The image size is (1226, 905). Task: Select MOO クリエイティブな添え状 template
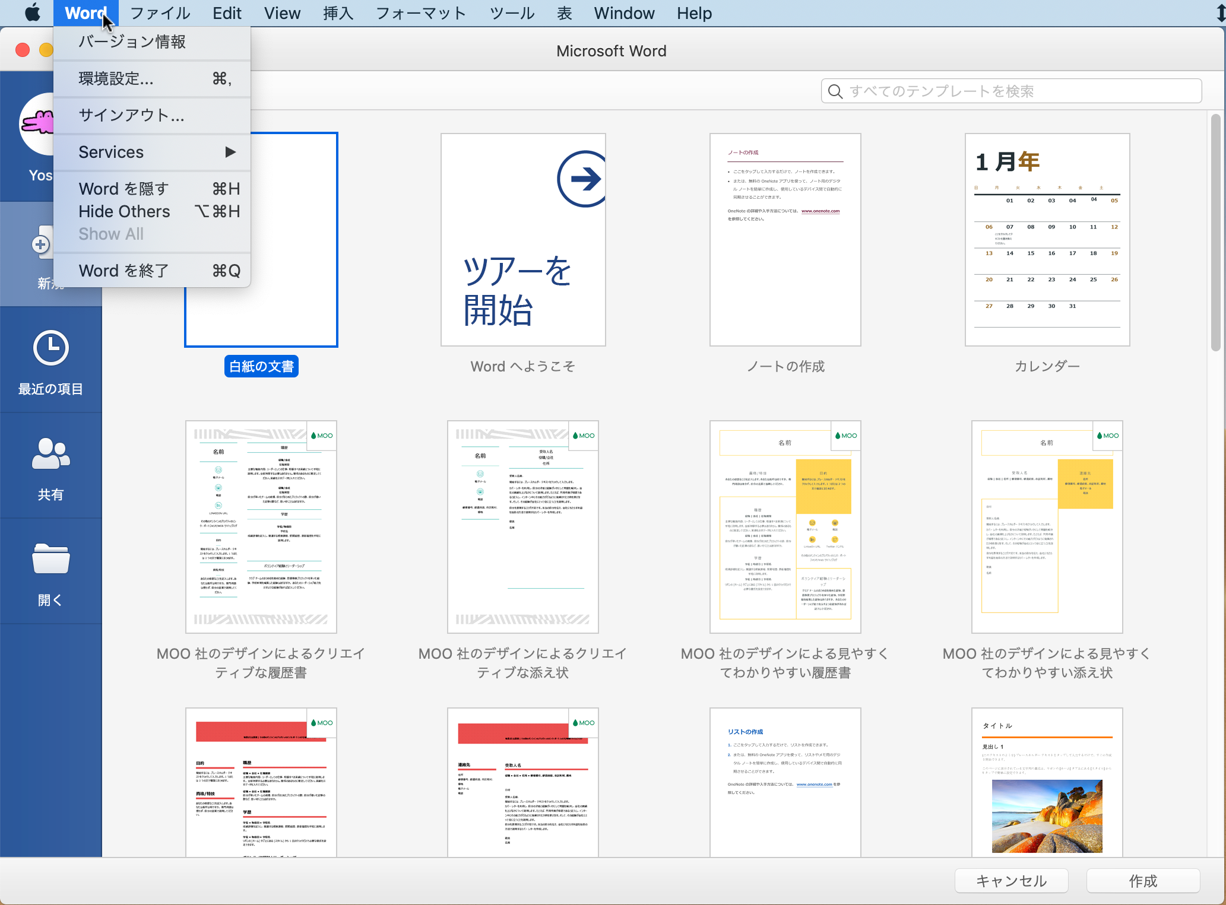tap(523, 527)
